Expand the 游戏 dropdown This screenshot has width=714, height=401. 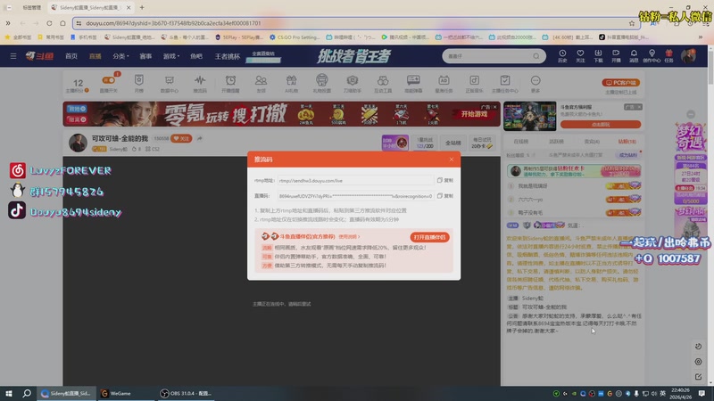[x=171, y=56]
